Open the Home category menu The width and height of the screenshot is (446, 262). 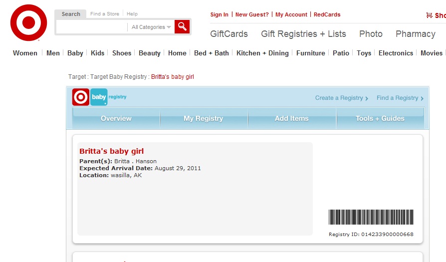coord(177,53)
